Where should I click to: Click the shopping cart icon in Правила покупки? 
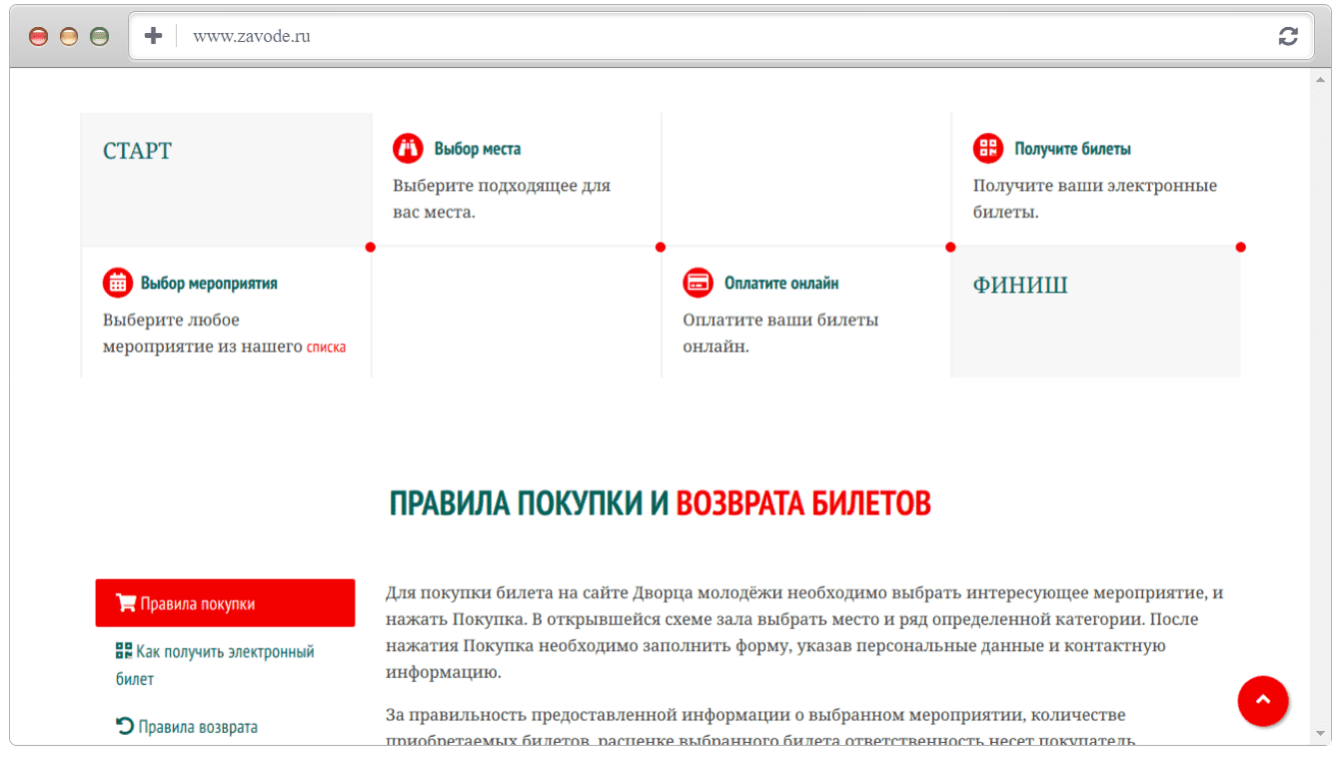[126, 603]
